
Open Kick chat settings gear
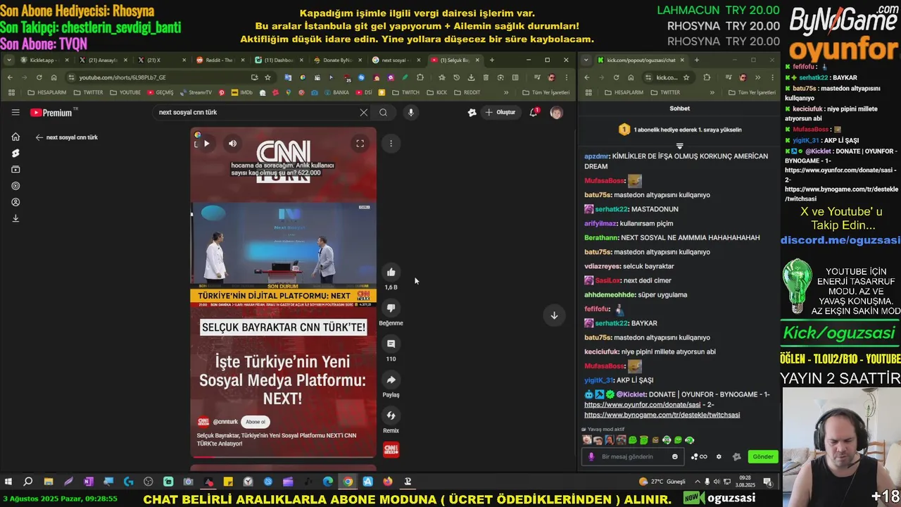click(719, 456)
